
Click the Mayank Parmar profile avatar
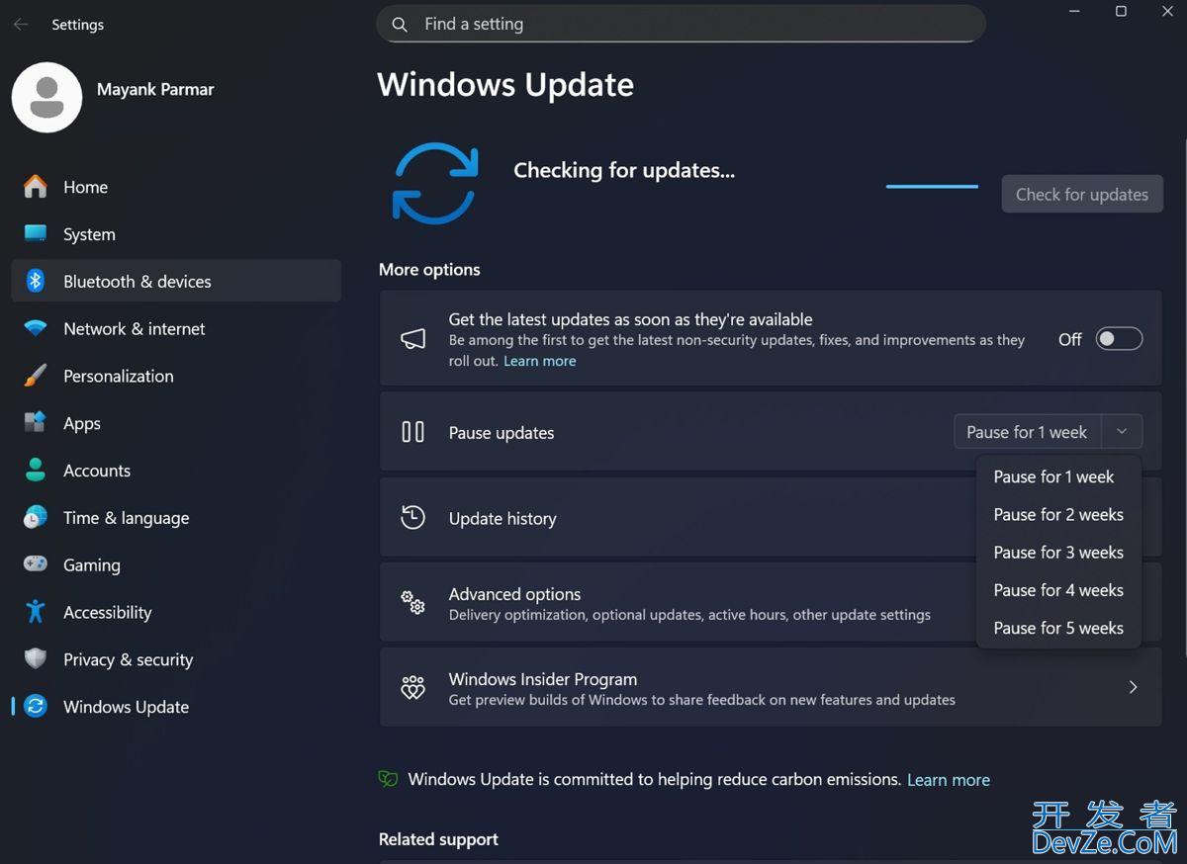tap(46, 97)
